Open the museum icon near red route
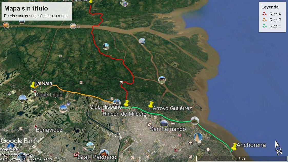This screenshot has width=288, height=162. point(121,83)
